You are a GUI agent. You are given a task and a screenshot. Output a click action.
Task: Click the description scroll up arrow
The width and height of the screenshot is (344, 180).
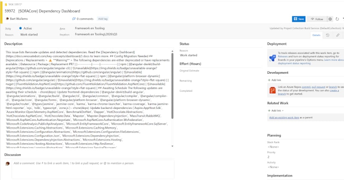(x=172, y=51)
